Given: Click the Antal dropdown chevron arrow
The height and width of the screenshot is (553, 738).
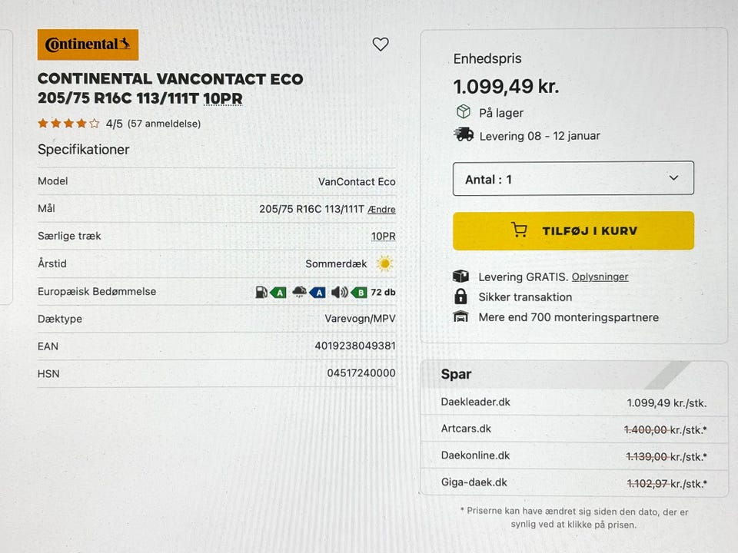Looking at the screenshot, I should click(x=673, y=178).
